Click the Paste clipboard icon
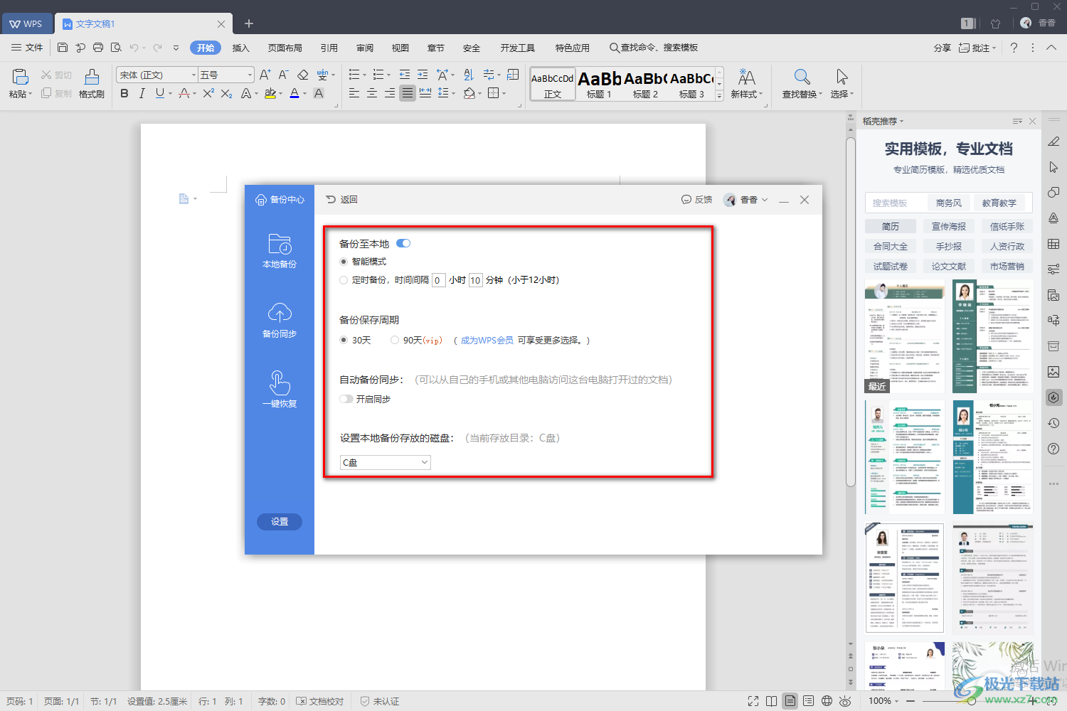Screen dimensions: 1067x711 click(20, 77)
